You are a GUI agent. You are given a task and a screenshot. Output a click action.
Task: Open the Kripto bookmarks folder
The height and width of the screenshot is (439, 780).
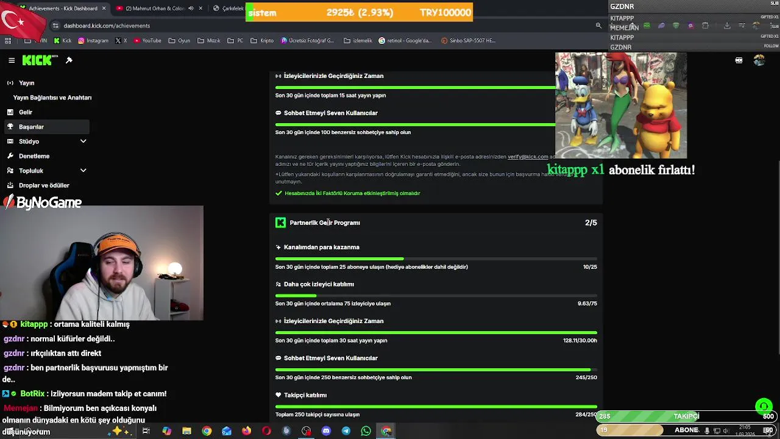coord(262,41)
